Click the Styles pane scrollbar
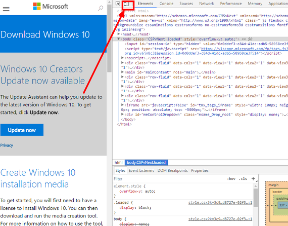 click(x=256, y=198)
